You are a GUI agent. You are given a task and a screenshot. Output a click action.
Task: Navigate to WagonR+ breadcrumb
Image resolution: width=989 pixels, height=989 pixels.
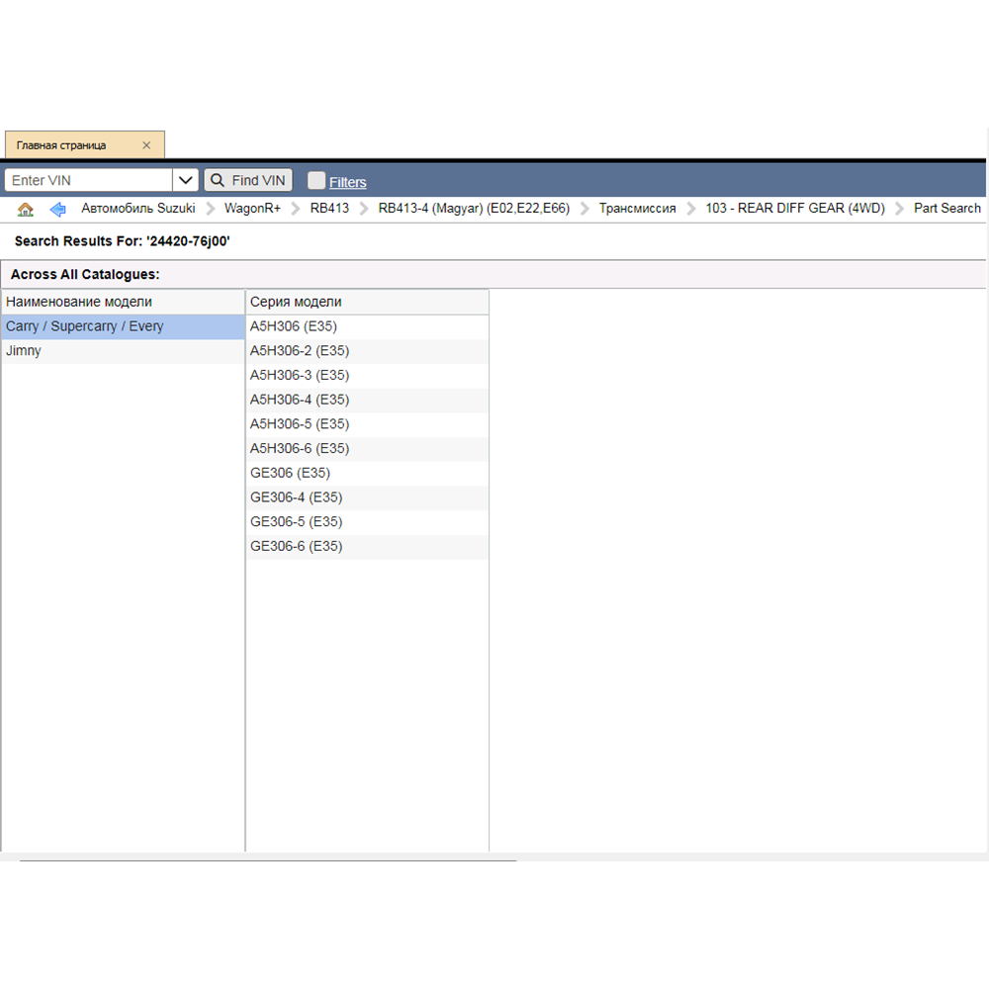[252, 209]
